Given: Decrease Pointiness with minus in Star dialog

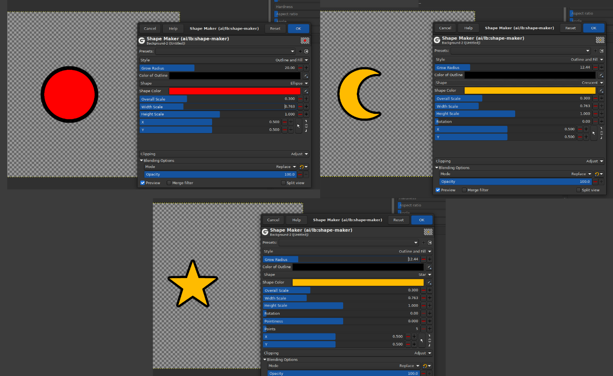Looking at the screenshot, I should 423,321.
